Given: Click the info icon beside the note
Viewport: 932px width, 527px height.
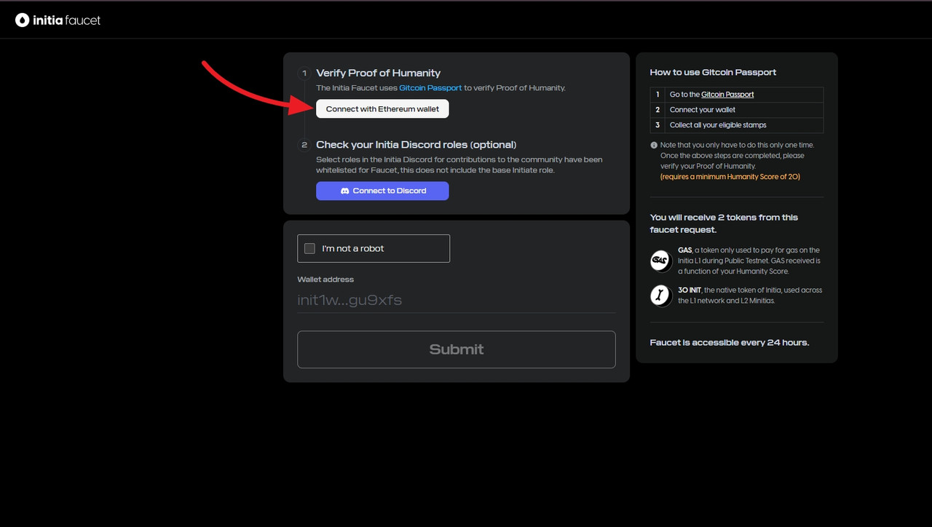Looking at the screenshot, I should coord(654,145).
